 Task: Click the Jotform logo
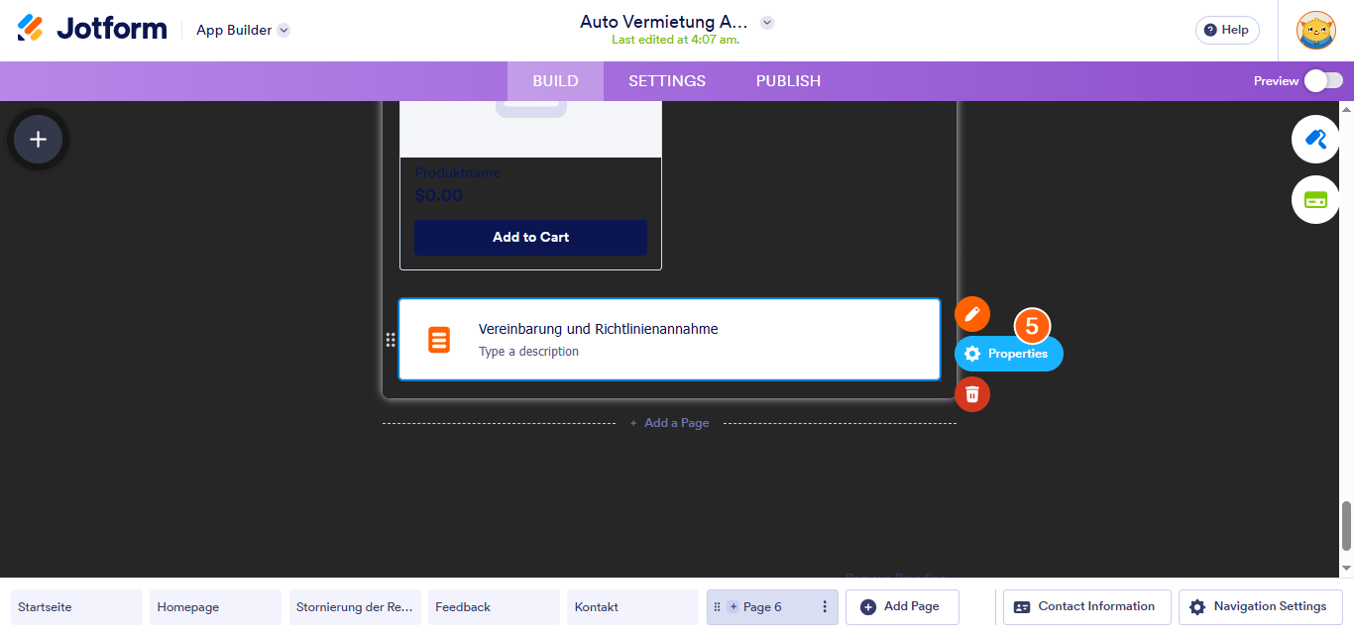coord(92,29)
